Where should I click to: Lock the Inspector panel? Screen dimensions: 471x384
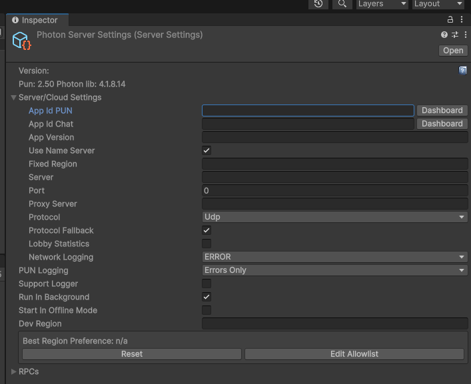point(450,20)
